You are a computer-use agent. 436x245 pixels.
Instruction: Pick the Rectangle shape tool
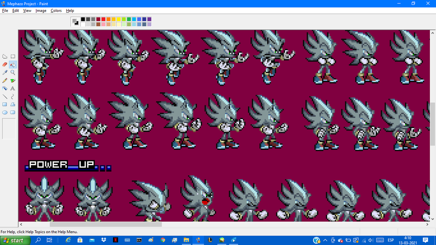click(5, 104)
